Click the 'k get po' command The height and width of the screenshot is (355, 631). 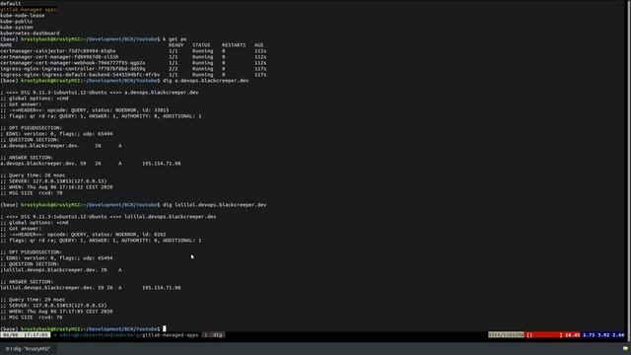pyautogui.click(x=175, y=39)
